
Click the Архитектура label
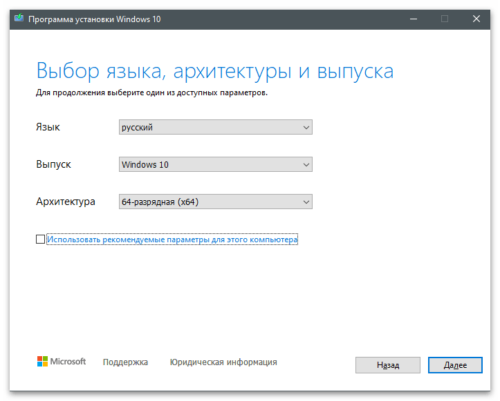click(66, 202)
